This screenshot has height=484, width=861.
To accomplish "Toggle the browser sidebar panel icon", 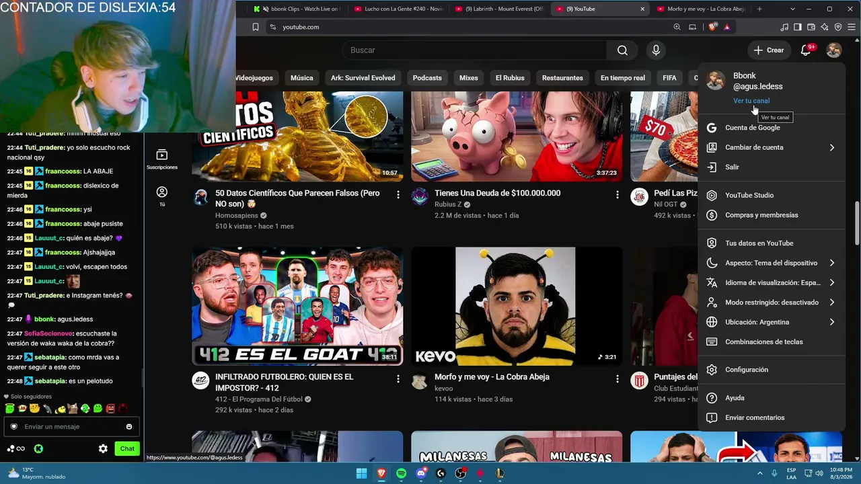I will (x=798, y=27).
